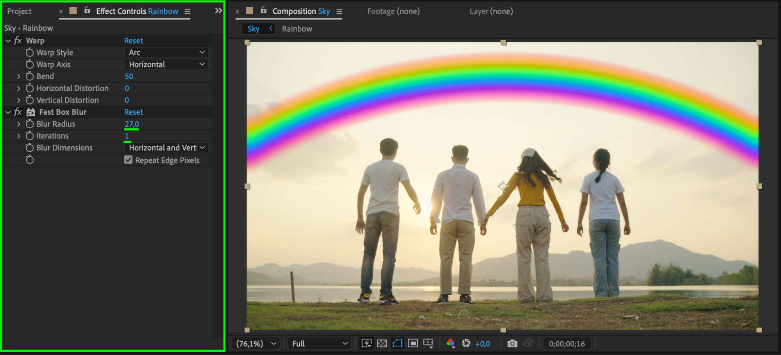Toggle the Warp effect fx switch
The width and height of the screenshot is (781, 355).
click(18, 41)
